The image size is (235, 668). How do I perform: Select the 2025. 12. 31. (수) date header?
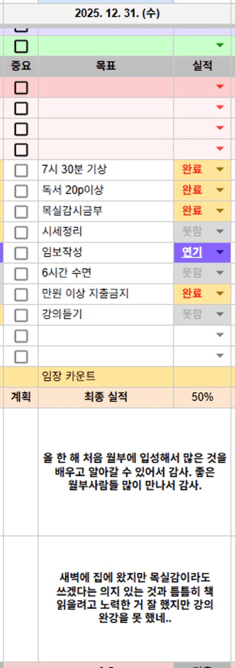pyautogui.click(x=117, y=13)
